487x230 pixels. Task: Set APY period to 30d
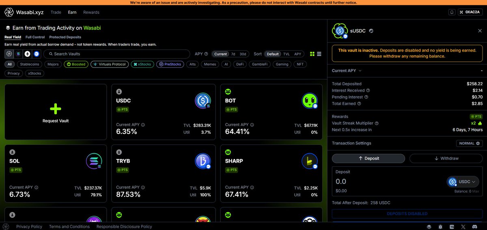[243, 54]
